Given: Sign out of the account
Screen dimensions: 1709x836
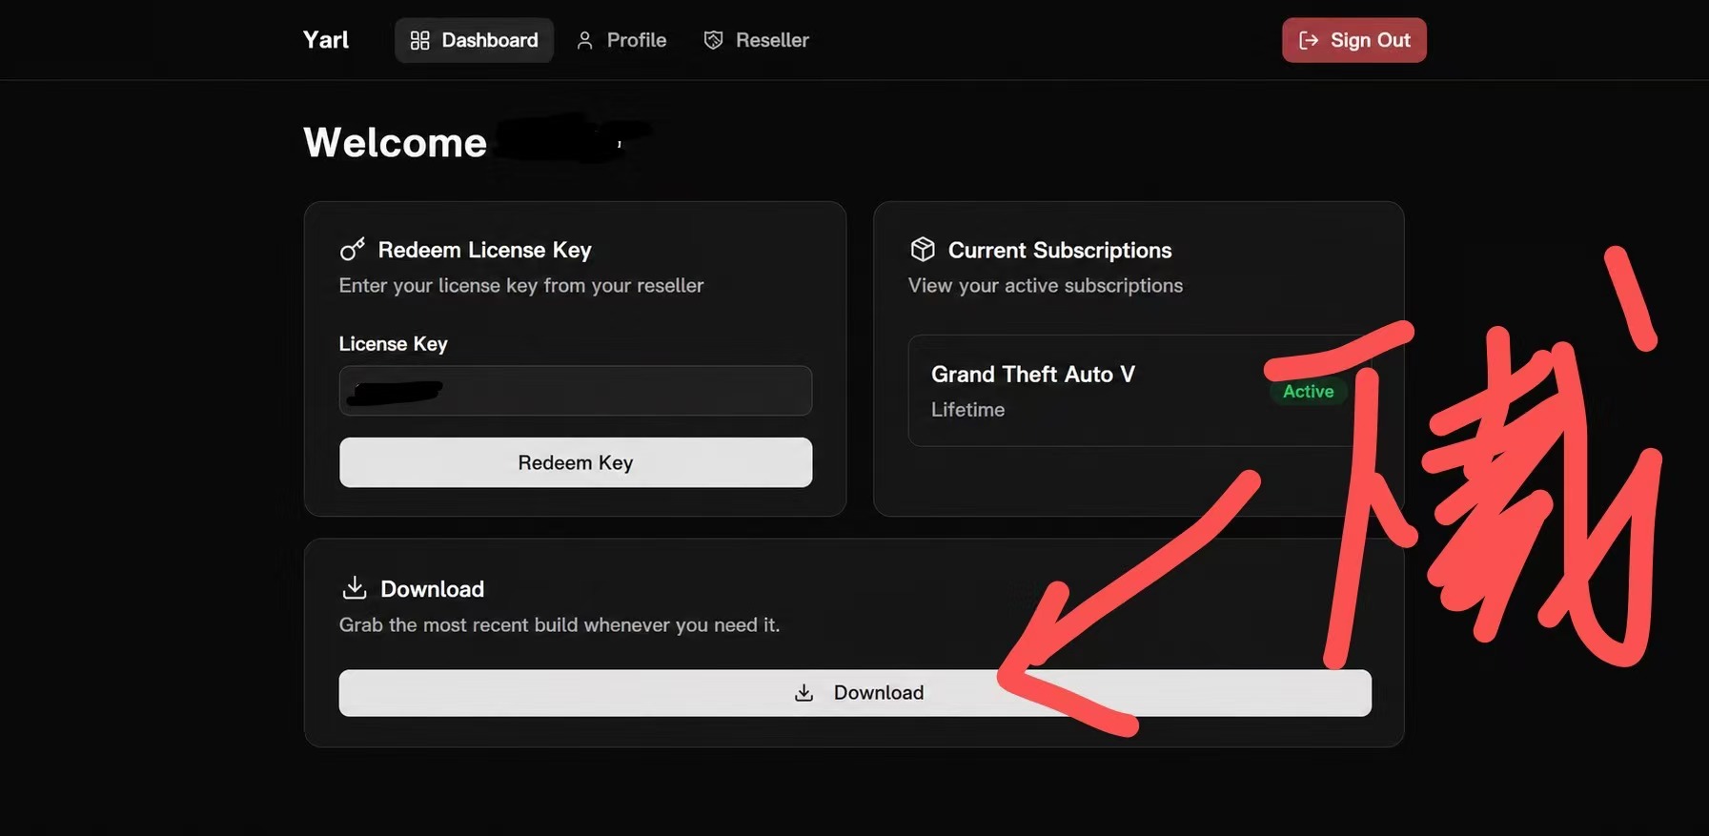Looking at the screenshot, I should pos(1353,40).
